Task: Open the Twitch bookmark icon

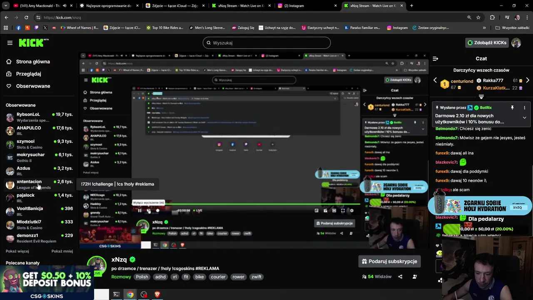Action: [36, 28]
